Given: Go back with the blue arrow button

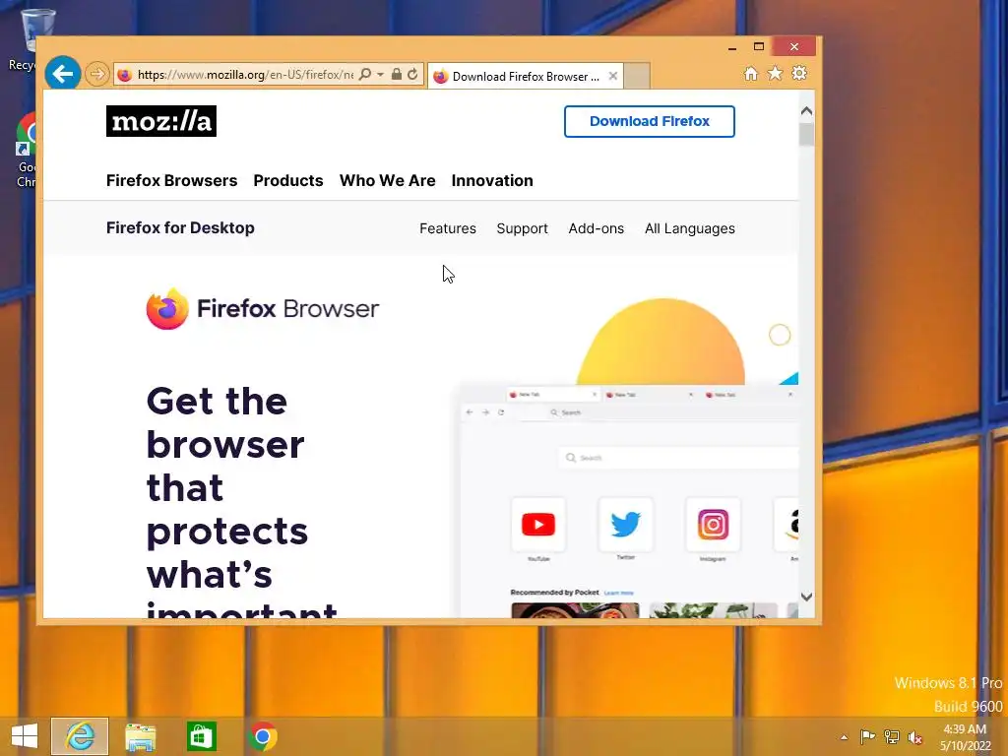Looking at the screenshot, I should pyautogui.click(x=62, y=74).
